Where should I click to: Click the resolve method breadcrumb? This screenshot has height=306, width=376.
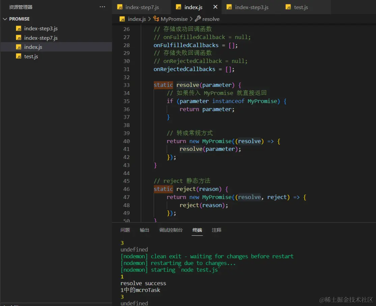click(x=211, y=19)
